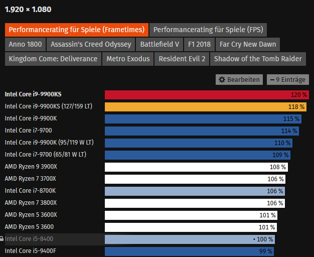Open the Resident Evil 2 tab
Image resolution: width=314 pixels, height=257 pixels.
point(182,59)
